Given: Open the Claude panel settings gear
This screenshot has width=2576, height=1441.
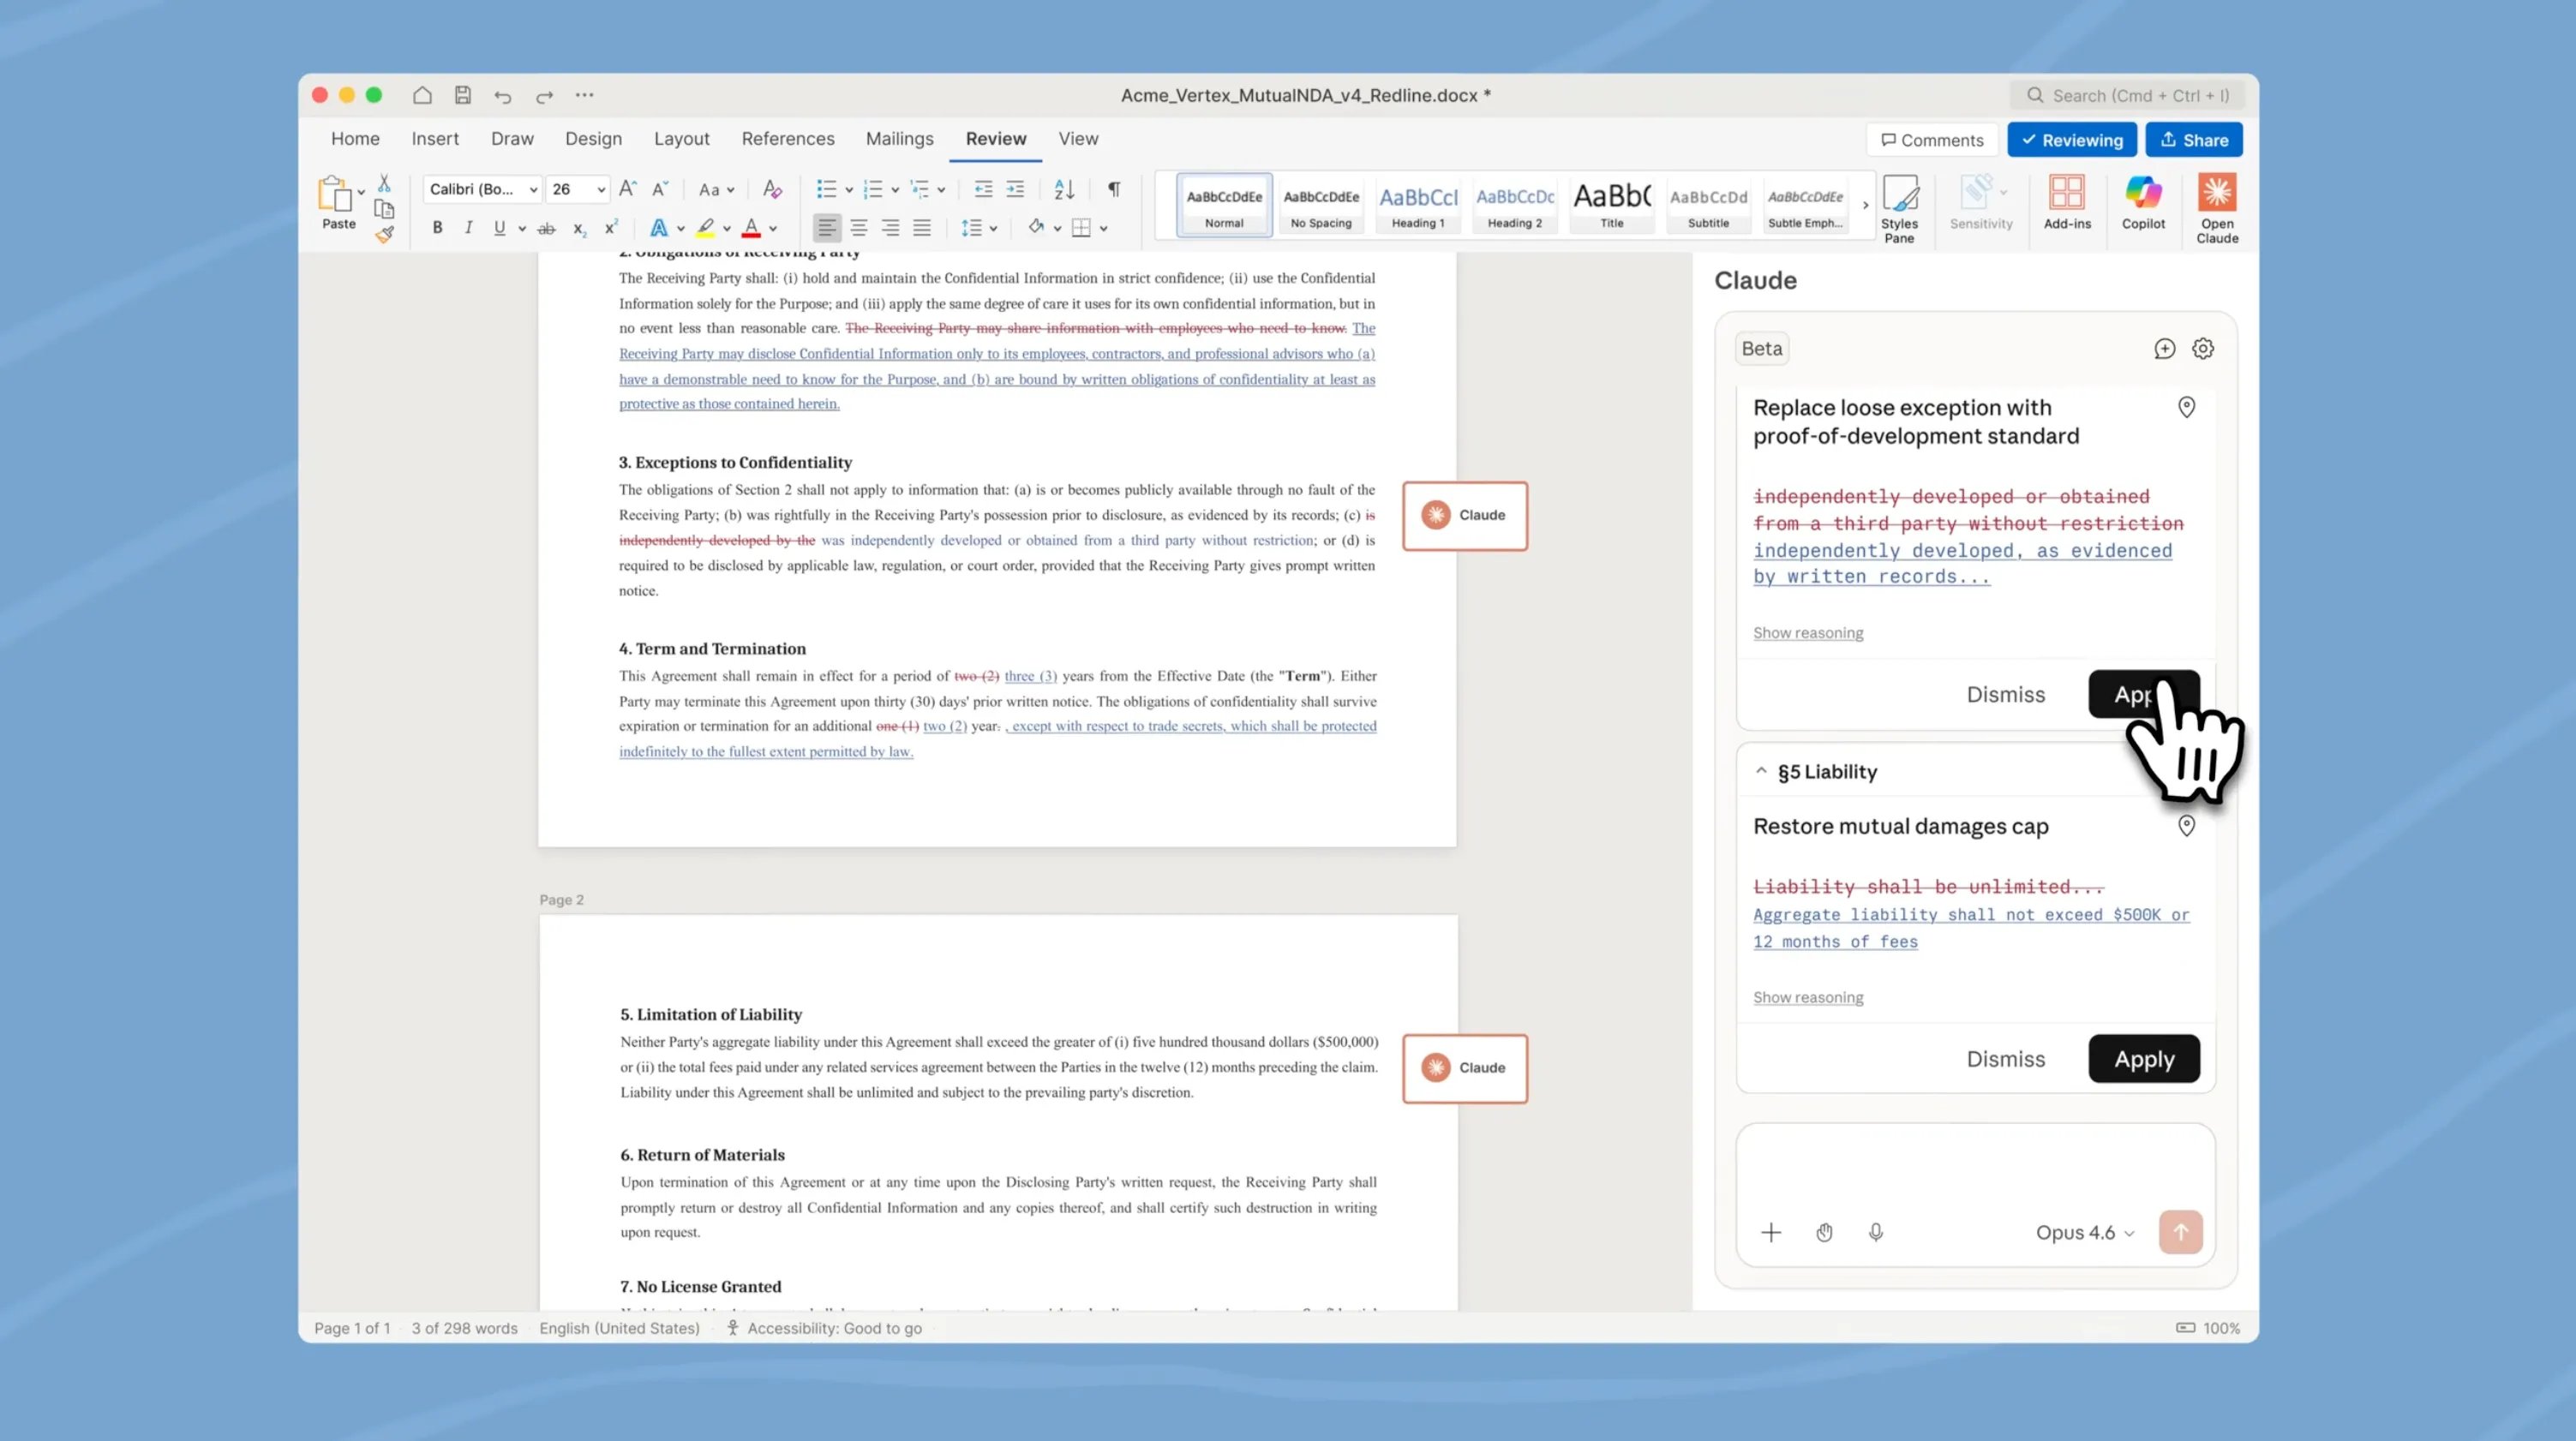Looking at the screenshot, I should click(2203, 348).
